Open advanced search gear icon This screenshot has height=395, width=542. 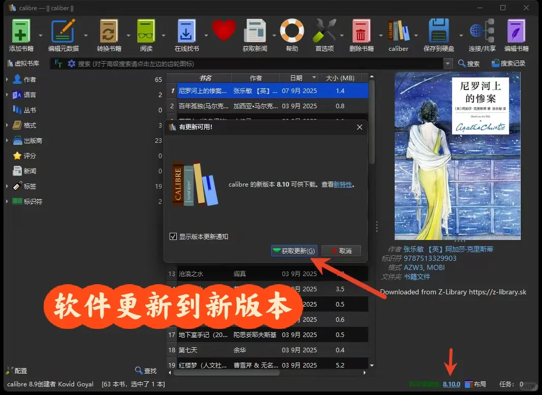[x=71, y=64]
